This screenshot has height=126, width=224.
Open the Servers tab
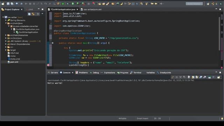point(53,72)
